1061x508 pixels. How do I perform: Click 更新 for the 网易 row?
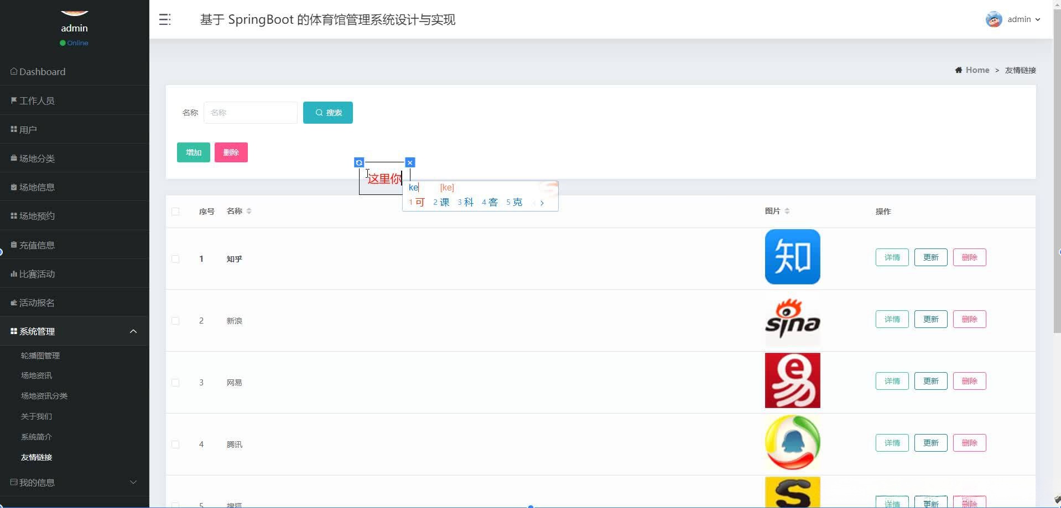pos(931,381)
